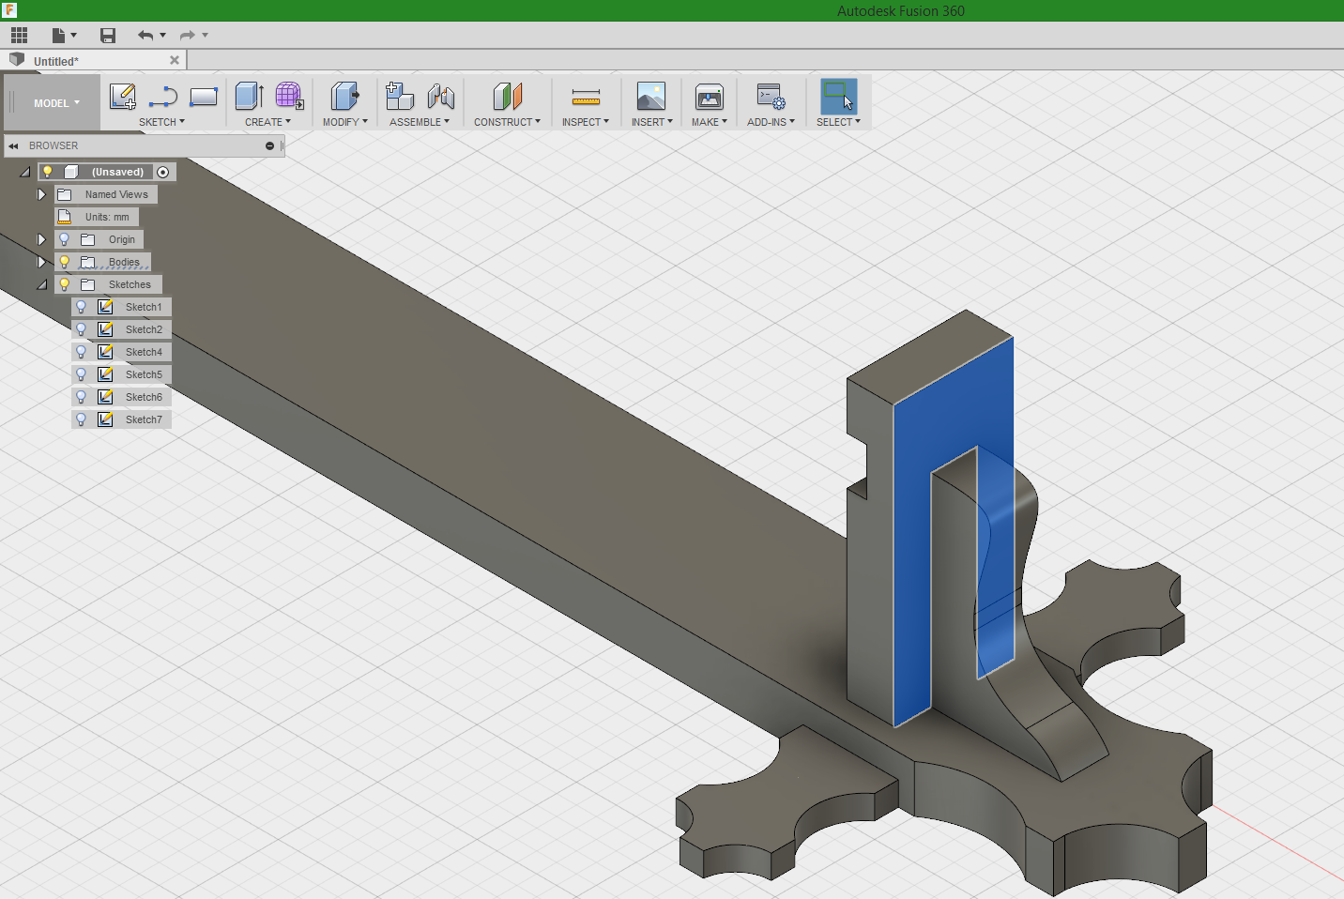Open the MODIFY menu

[x=345, y=122]
